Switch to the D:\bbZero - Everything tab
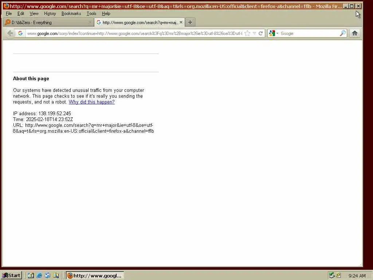Screen dimensions: 373x280 (x=48, y=22)
